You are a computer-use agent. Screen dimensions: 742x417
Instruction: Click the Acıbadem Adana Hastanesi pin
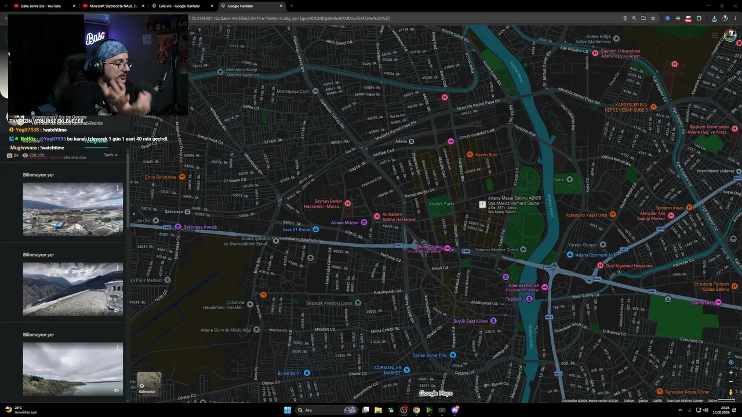377,217
